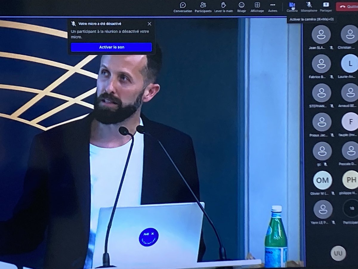Viewport: 358px width, 269px height.
Task: Show the Participants list
Action: coord(203,7)
